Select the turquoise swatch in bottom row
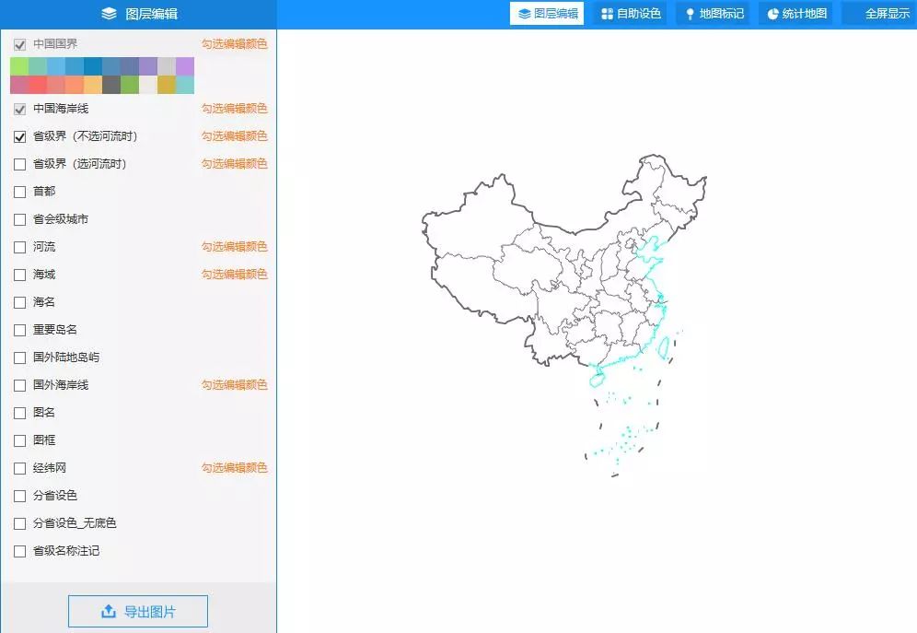The width and height of the screenshot is (917, 633). (x=185, y=85)
